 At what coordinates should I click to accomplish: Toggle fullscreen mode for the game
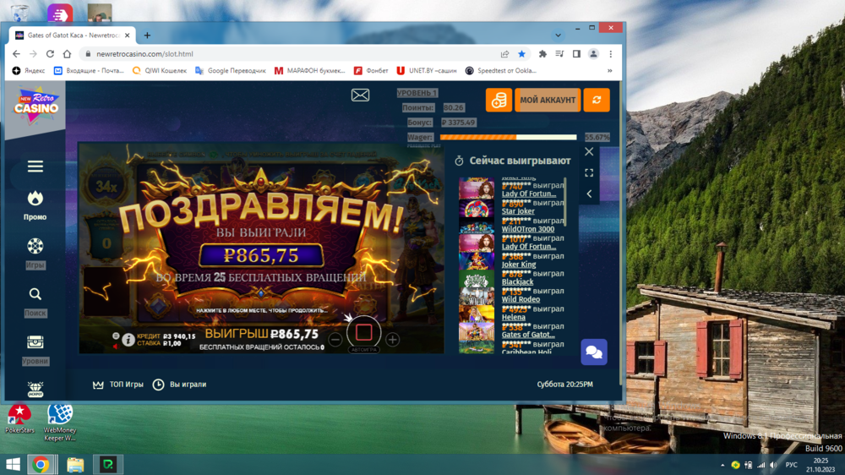coord(589,172)
